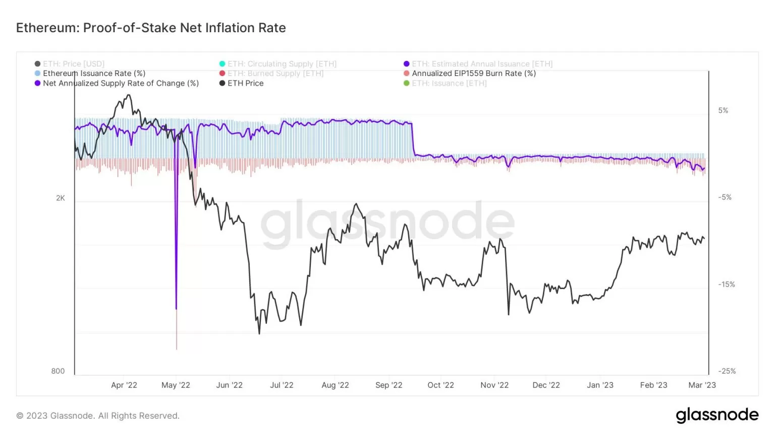Click the cyan dot for Circulating Supply

pyautogui.click(x=222, y=64)
